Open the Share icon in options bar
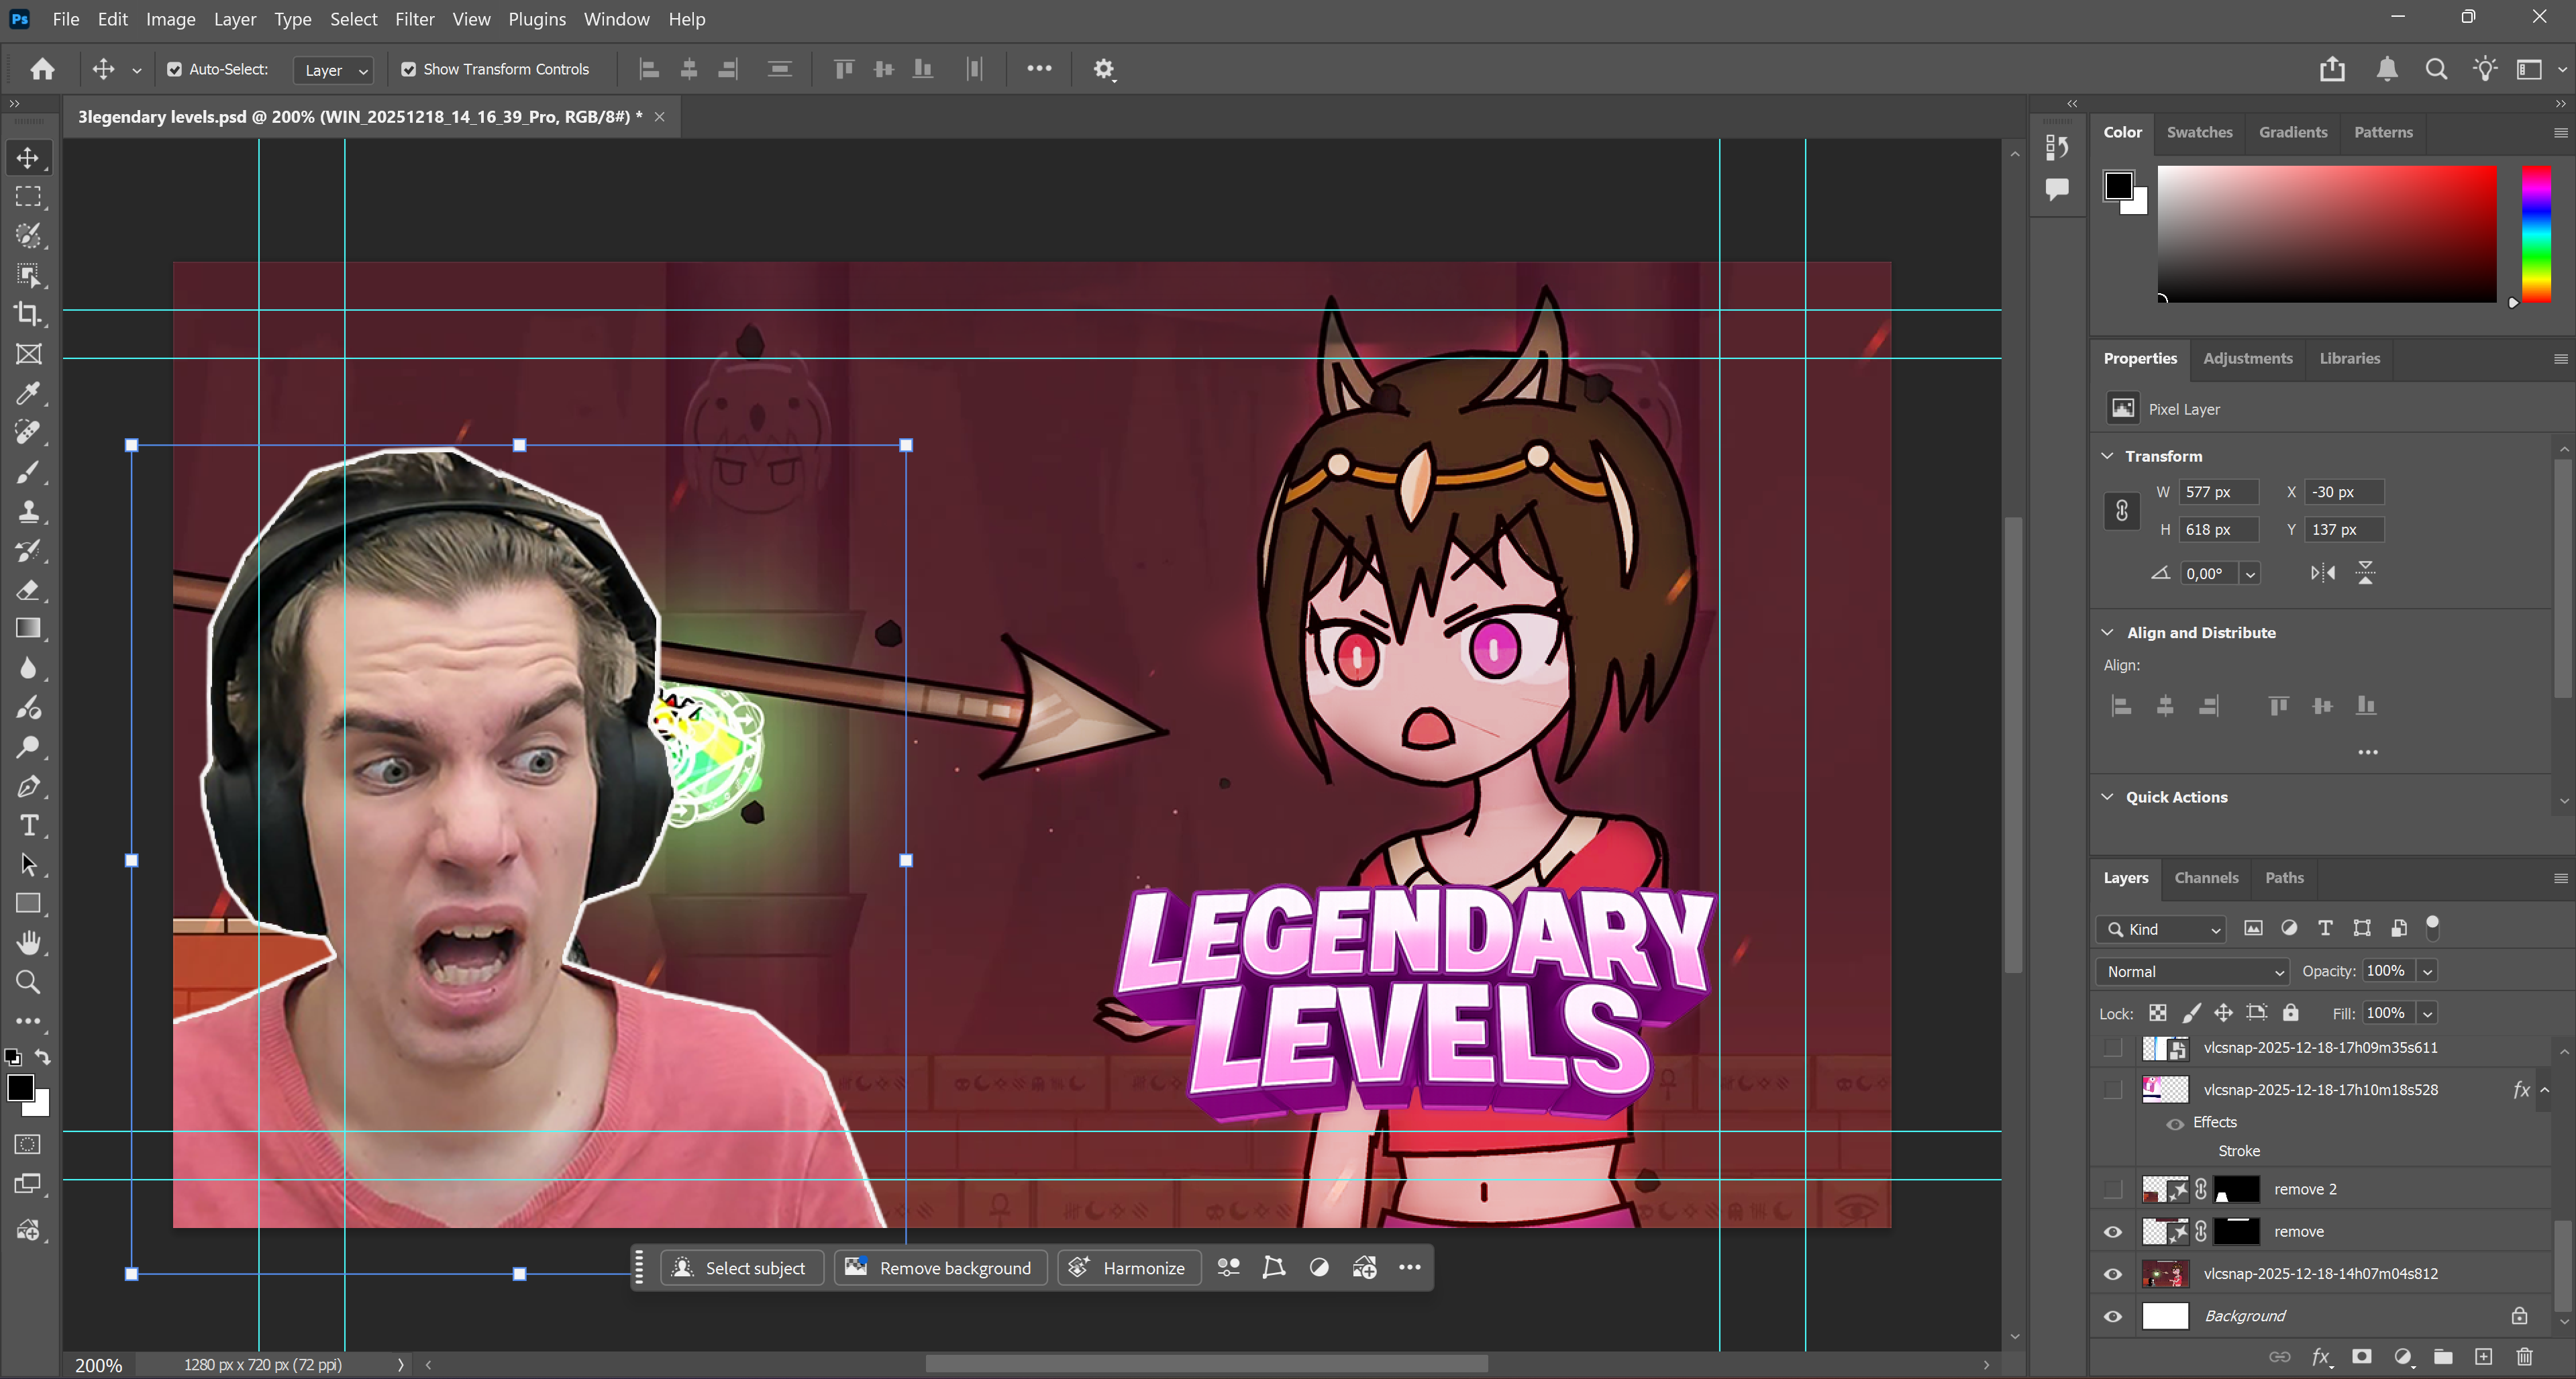Viewport: 2576px width, 1379px height. pyautogui.click(x=2332, y=69)
